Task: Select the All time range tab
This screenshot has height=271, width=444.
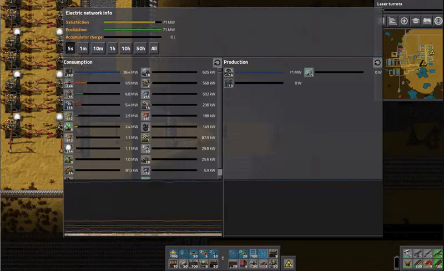Action: click(154, 48)
